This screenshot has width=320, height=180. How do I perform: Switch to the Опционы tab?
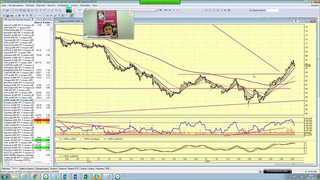pyautogui.click(x=100, y=168)
